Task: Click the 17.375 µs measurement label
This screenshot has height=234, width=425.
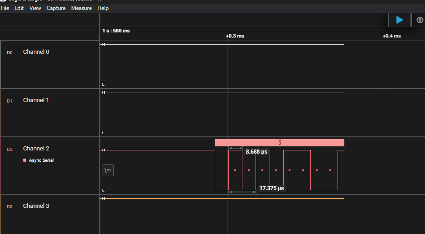Action: (271, 188)
